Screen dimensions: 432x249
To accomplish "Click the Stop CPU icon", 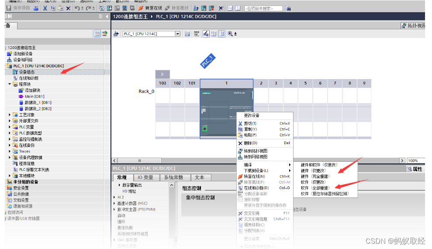I will [211, 8].
